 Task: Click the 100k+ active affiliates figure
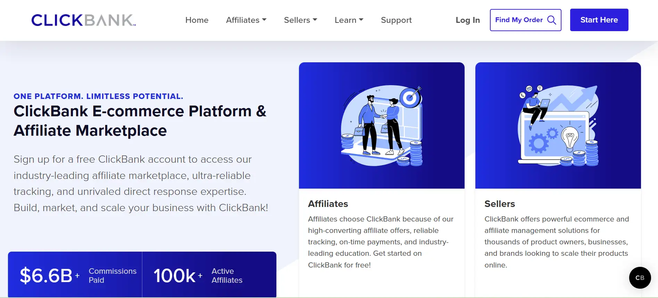[178, 276]
